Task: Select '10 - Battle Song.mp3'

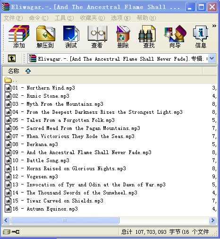Action: click(37, 160)
